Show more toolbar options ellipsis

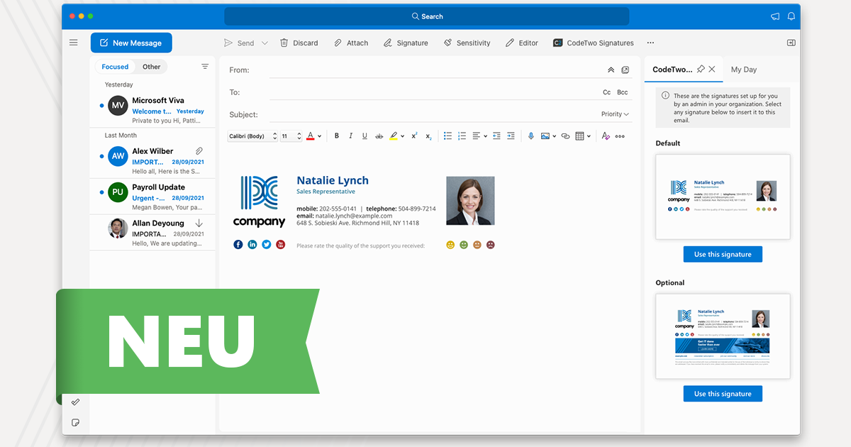(x=650, y=43)
